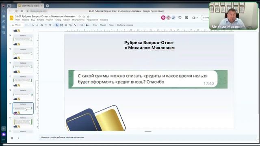
Task: Open the Объект menu
Action: click(67, 20)
